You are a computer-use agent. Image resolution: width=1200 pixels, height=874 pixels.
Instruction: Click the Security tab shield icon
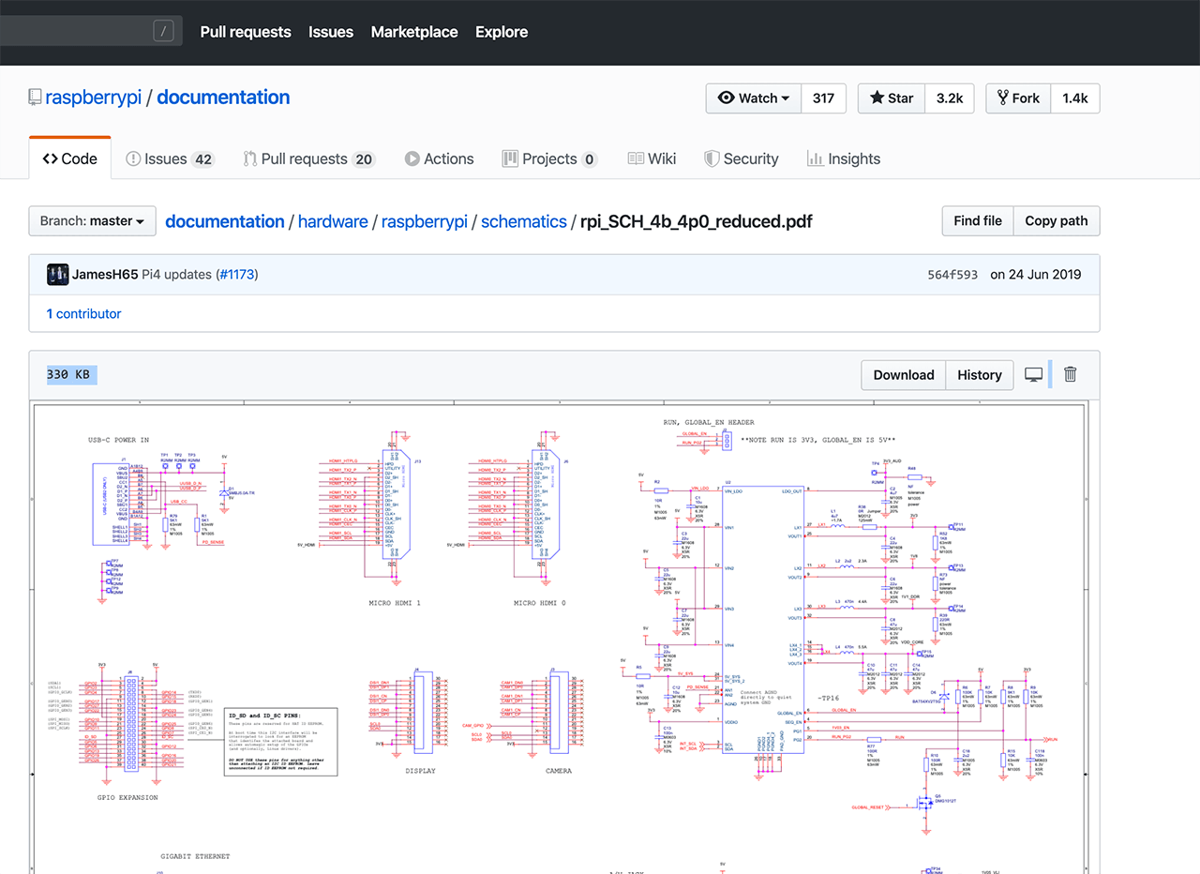click(x=712, y=158)
